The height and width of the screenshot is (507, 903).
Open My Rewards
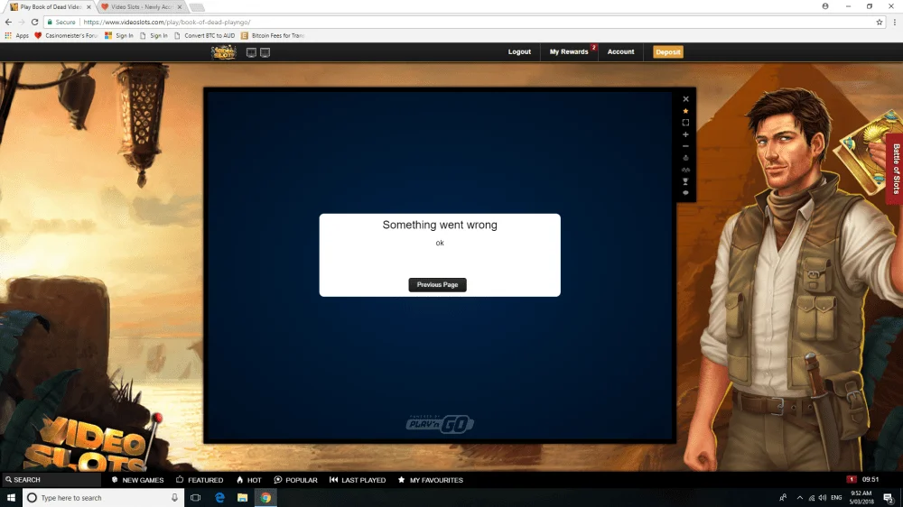pos(568,51)
